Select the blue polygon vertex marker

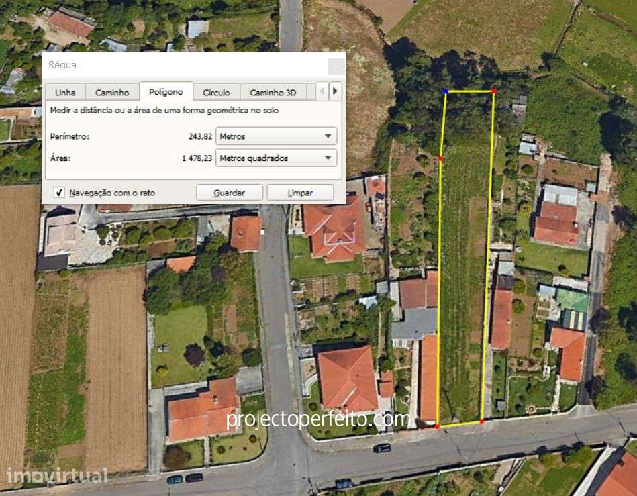point(446,91)
